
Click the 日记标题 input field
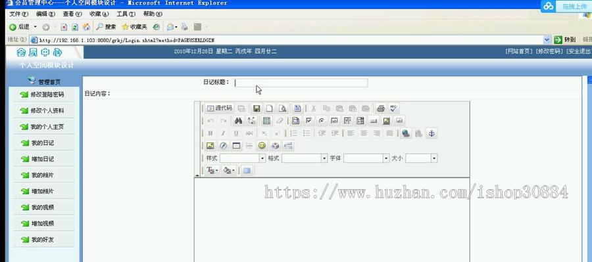pos(301,83)
